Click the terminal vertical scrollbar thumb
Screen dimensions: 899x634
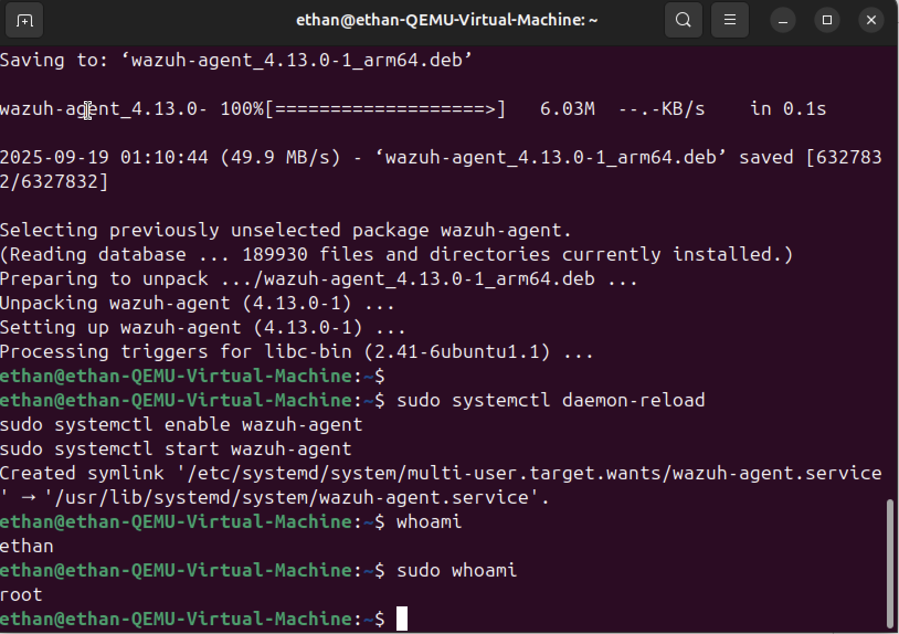889,563
